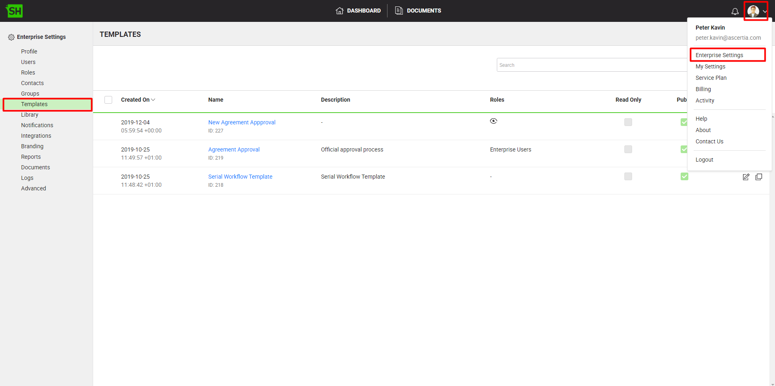This screenshot has width=775, height=386.
Task: Edit the Serial Workflow Template row
Action: coord(745,177)
